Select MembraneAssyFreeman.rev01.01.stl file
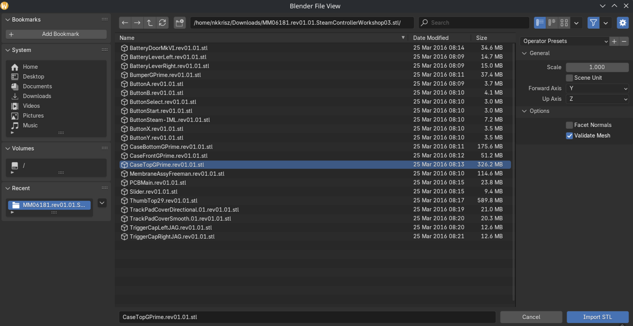 (315, 174)
